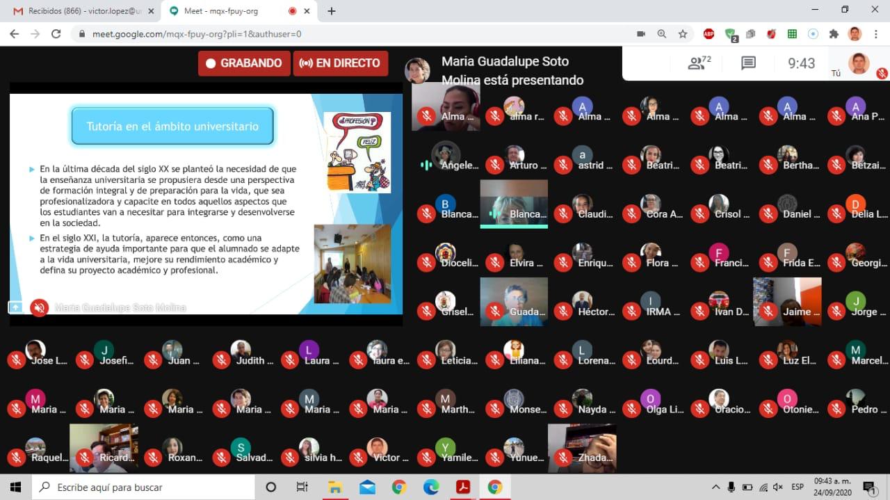This screenshot has width=890, height=500.
Task: Open Microsoft Edge from the taskbar
Action: click(431, 487)
